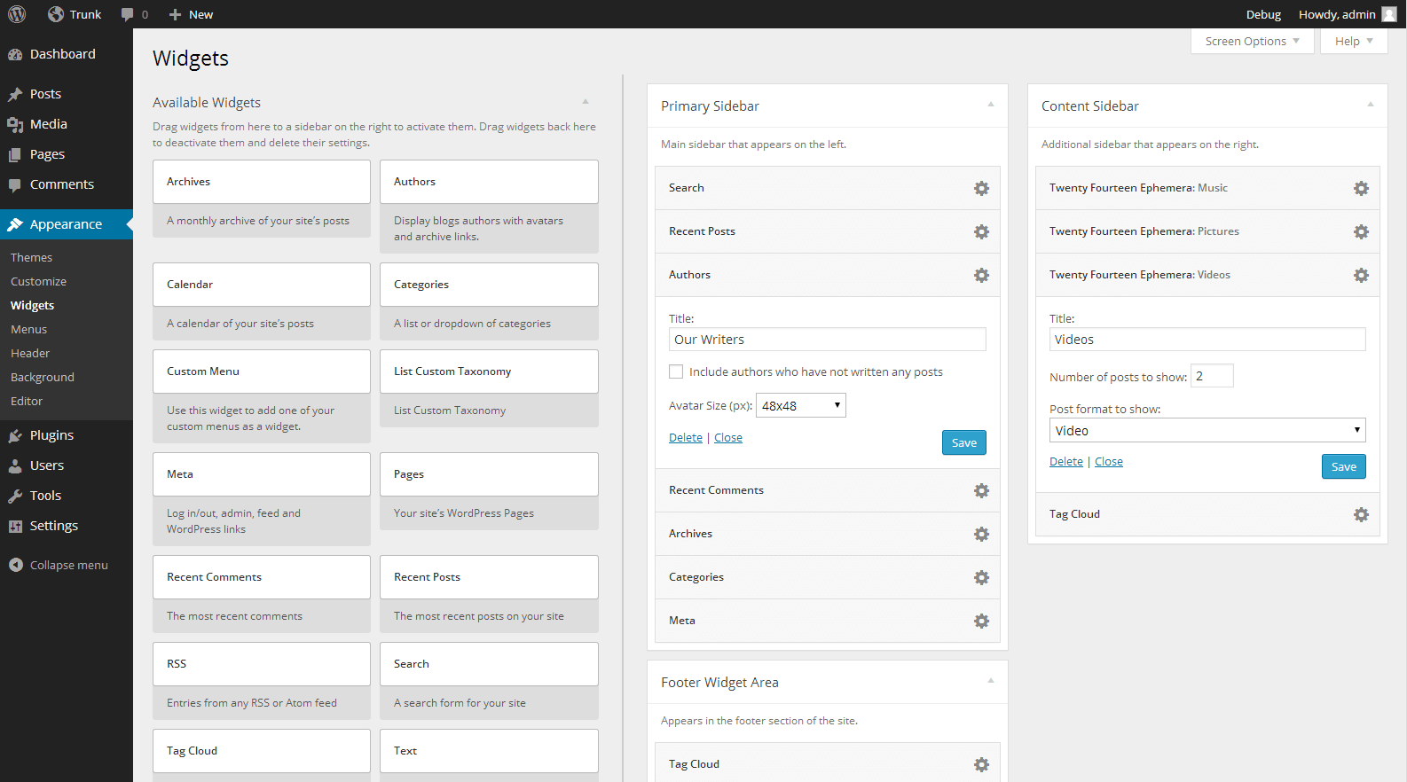Image resolution: width=1407 pixels, height=782 pixels.
Task: Open the Post format to show dropdown
Action: tap(1207, 430)
